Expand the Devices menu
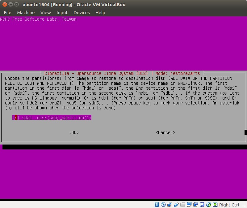The height and width of the screenshot is (208, 247). coord(82,13)
